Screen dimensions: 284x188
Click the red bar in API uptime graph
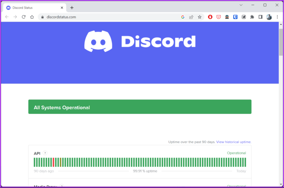53,162
